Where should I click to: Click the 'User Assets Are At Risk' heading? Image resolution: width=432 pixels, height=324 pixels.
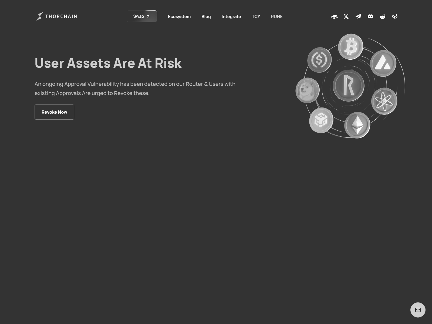[108, 63]
